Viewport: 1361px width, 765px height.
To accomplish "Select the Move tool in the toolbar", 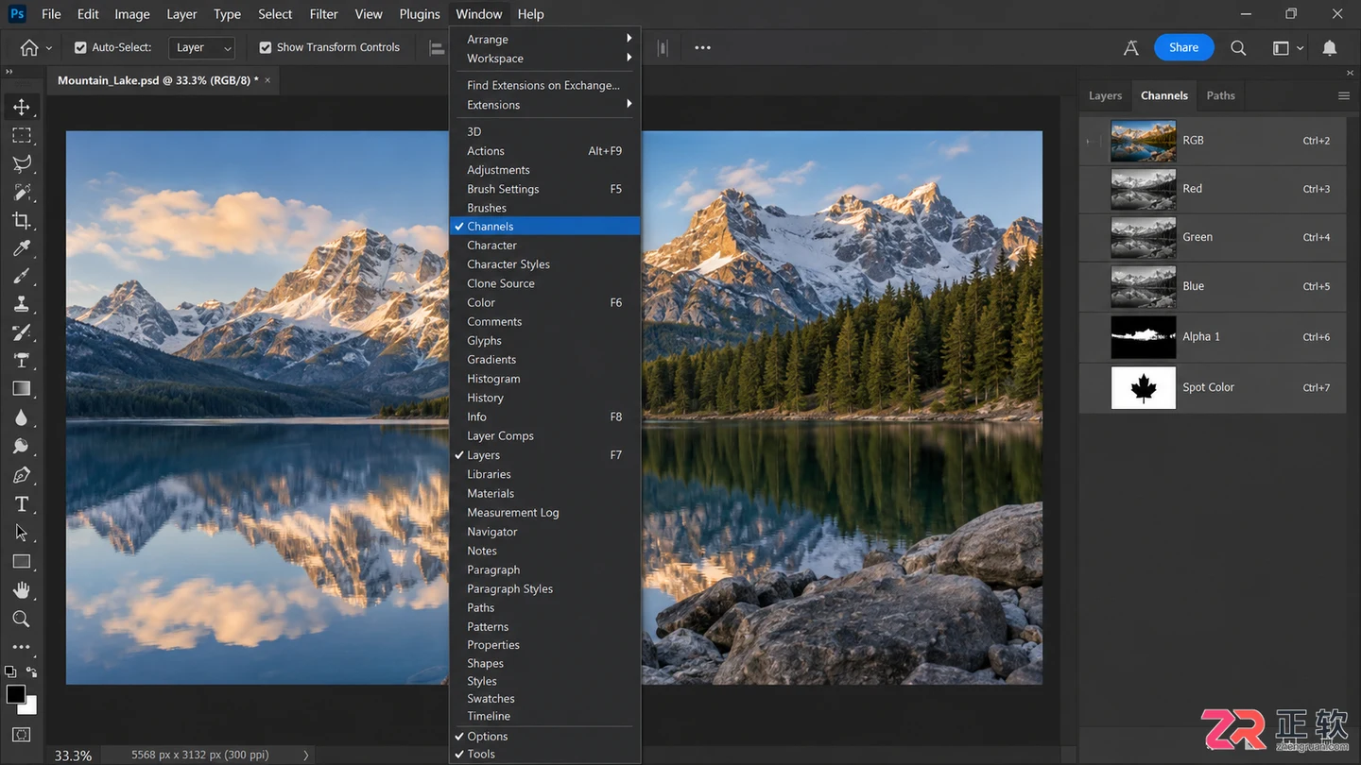I will point(22,107).
